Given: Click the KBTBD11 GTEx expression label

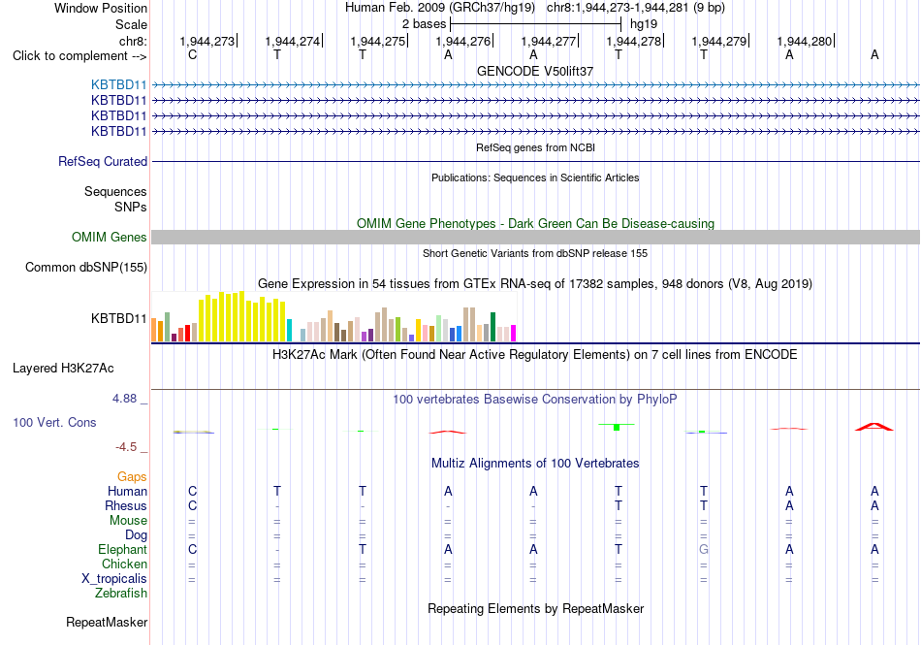Looking at the screenshot, I should (x=118, y=318).
